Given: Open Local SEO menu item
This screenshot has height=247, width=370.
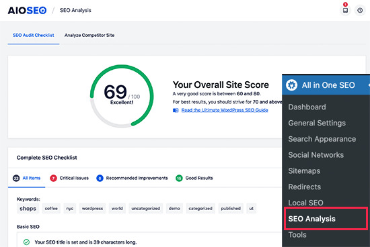Looking at the screenshot, I should click(305, 203).
